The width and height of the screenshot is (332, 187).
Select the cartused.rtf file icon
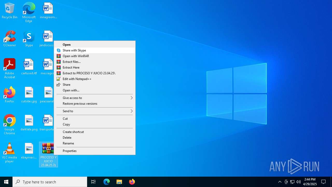(29, 67)
